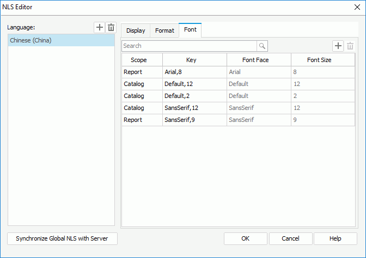Click the Report scope in the SansSerif,9 row
The width and height of the screenshot is (366, 258).
(x=142, y=120)
